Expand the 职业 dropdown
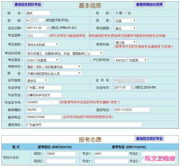Image resolution: width=181 pixels, height=167 pixels. tap(54, 73)
